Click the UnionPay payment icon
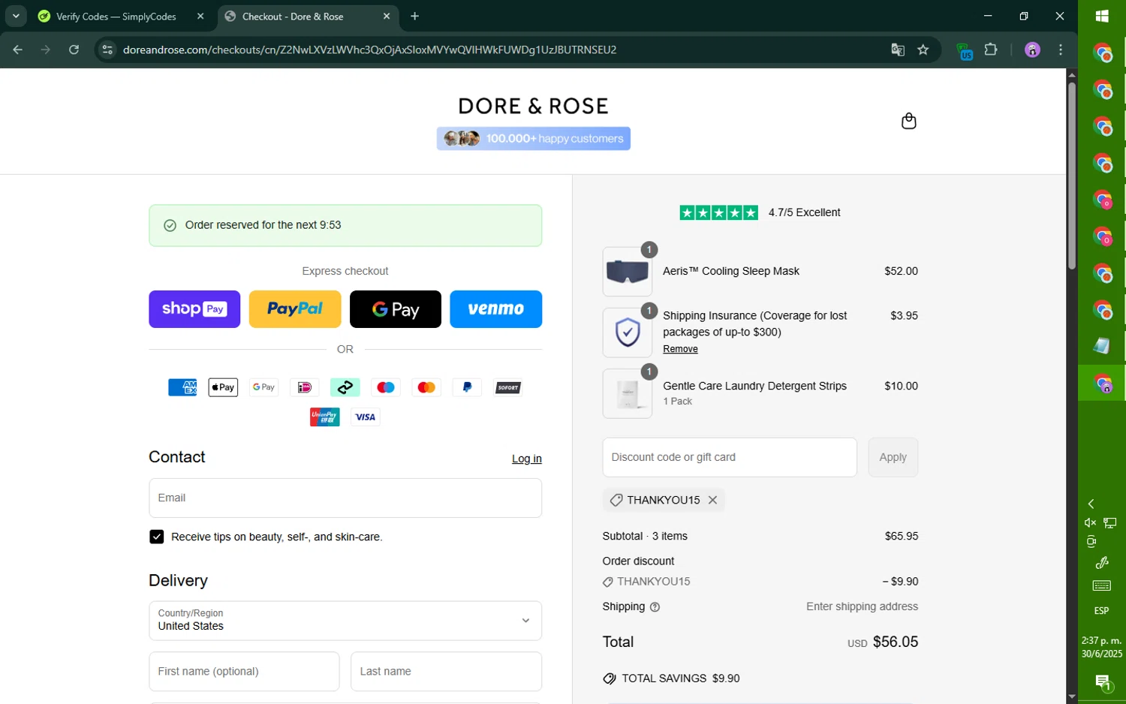 [x=324, y=417]
